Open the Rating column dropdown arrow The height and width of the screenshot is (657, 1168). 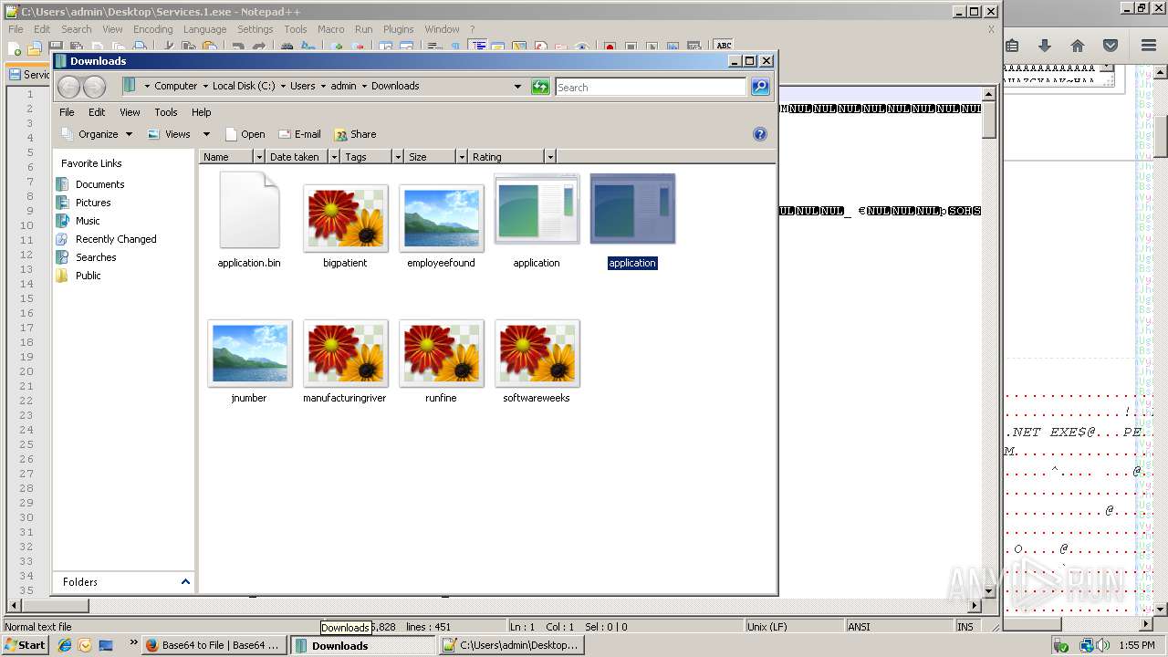tap(549, 157)
